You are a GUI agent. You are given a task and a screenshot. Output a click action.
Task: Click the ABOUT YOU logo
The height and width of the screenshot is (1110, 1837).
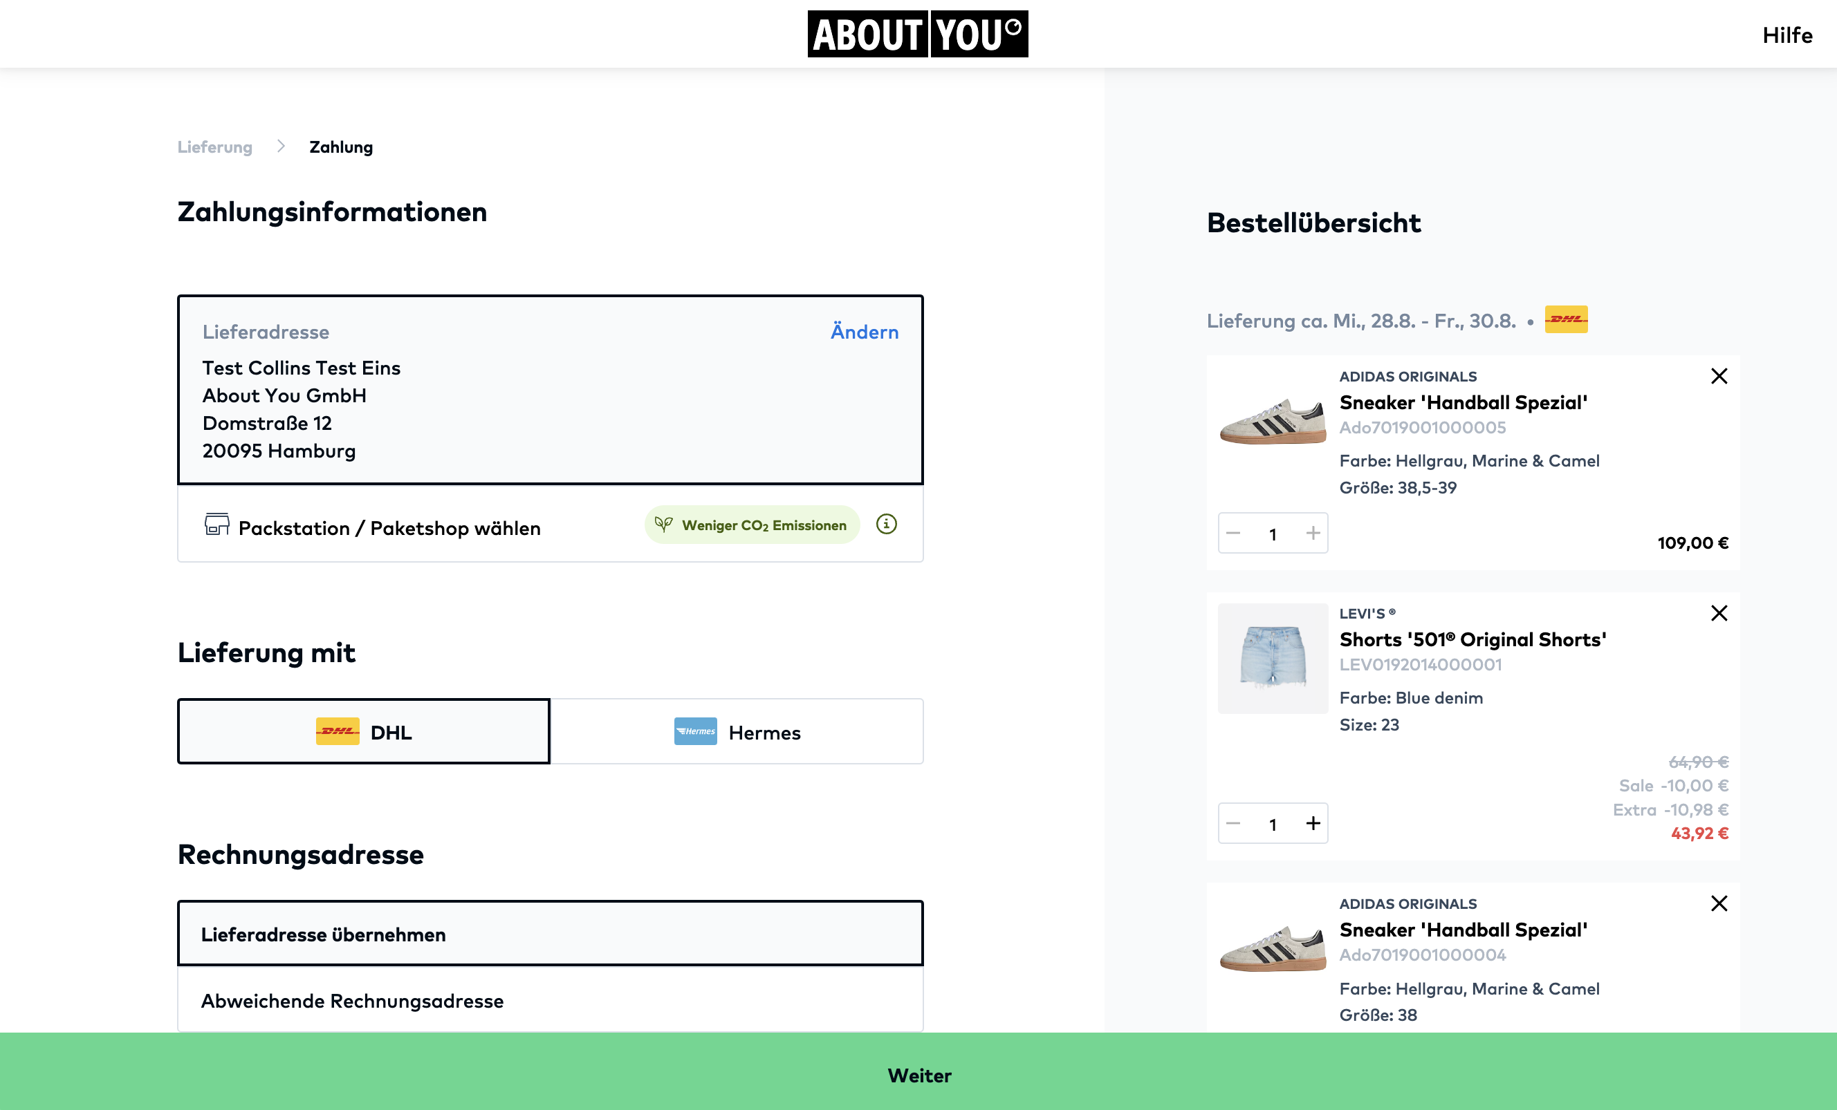point(918,34)
